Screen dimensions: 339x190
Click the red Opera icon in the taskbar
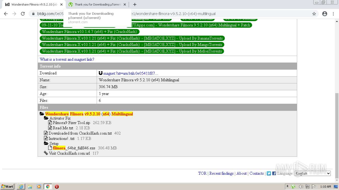pyautogui.click(x=57, y=187)
